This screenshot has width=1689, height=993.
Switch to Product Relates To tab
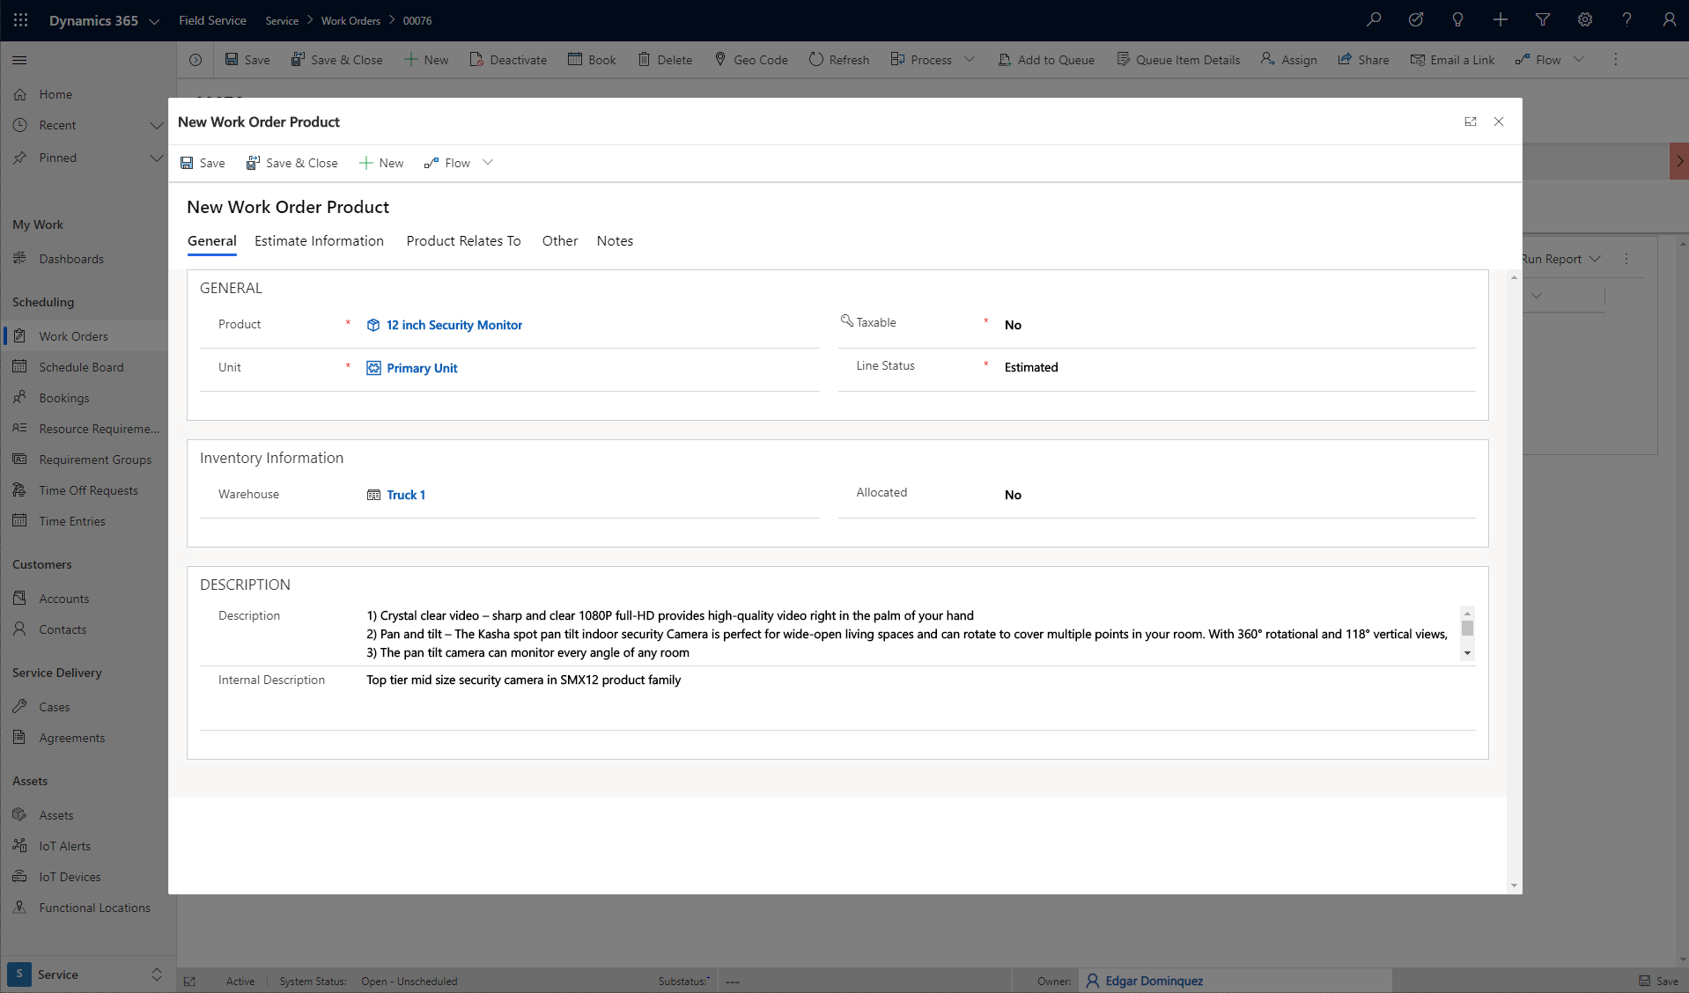coord(463,240)
